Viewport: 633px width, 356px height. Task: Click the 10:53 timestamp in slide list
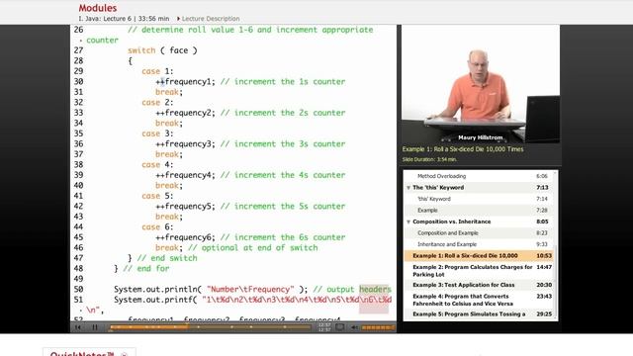tap(544, 255)
